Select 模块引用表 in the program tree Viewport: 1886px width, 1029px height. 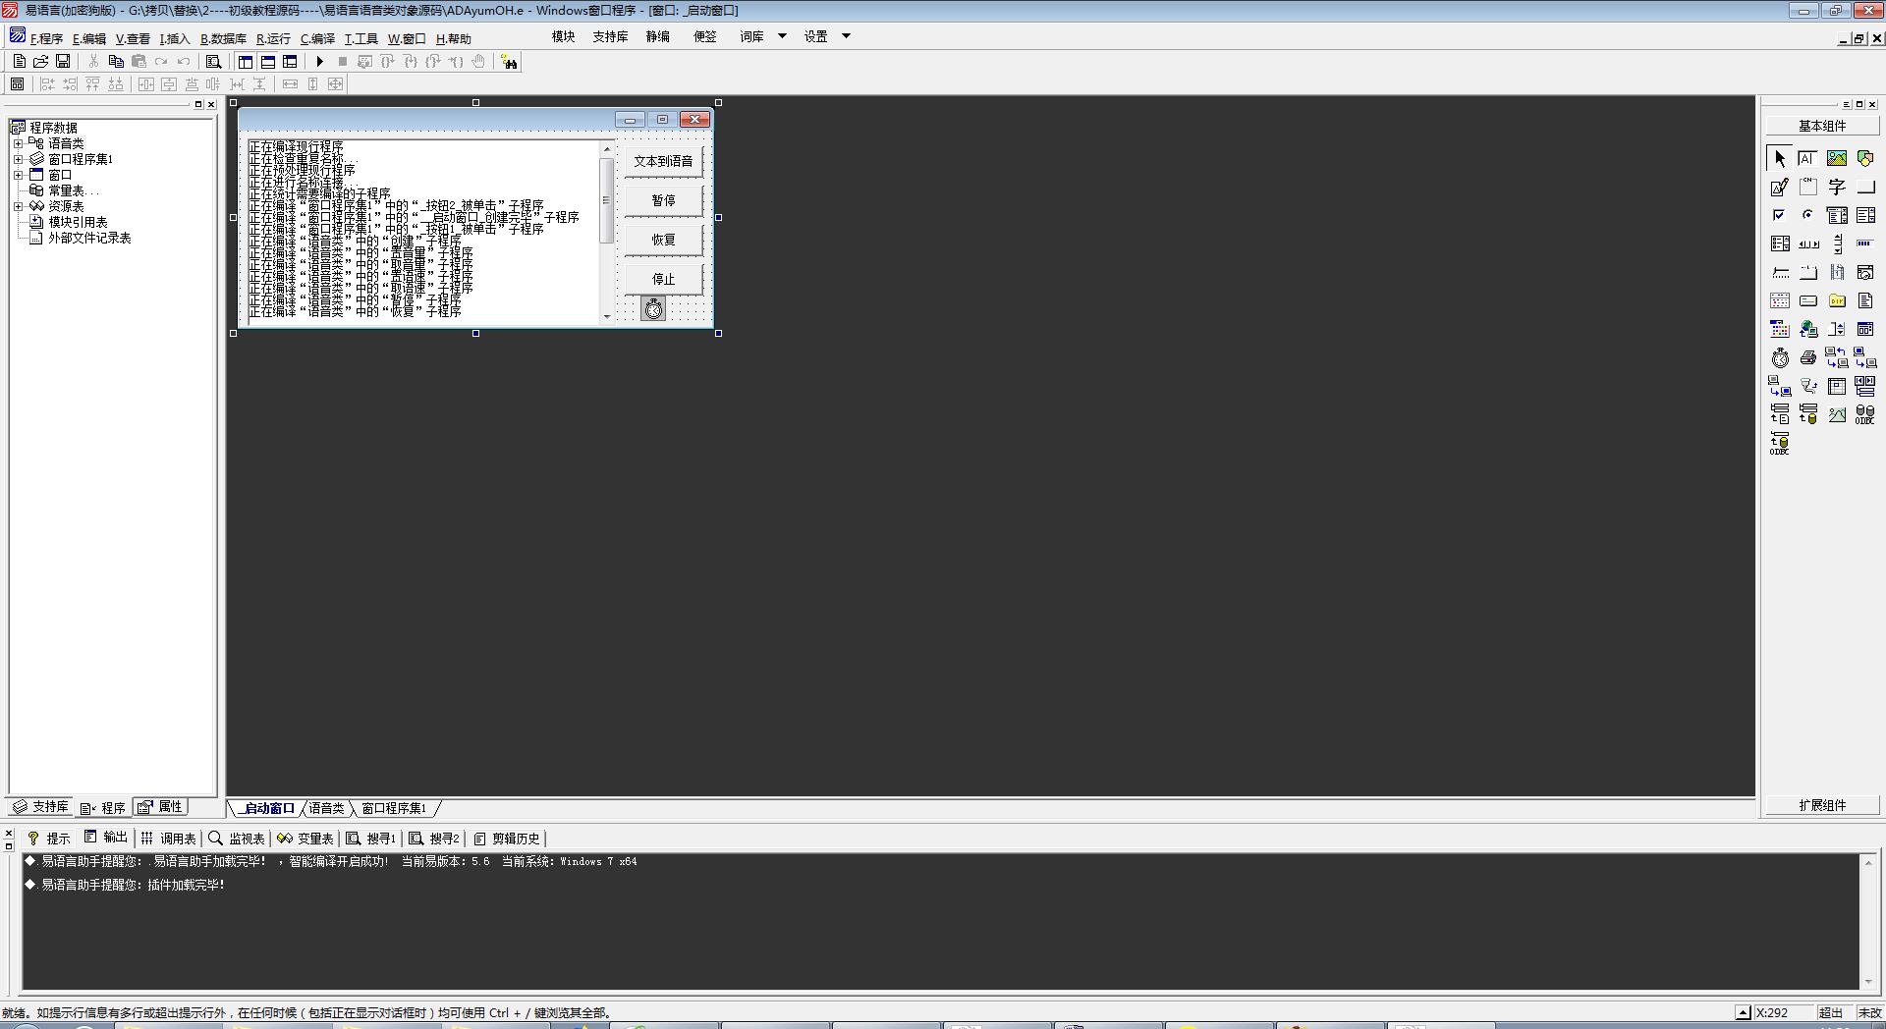79,222
